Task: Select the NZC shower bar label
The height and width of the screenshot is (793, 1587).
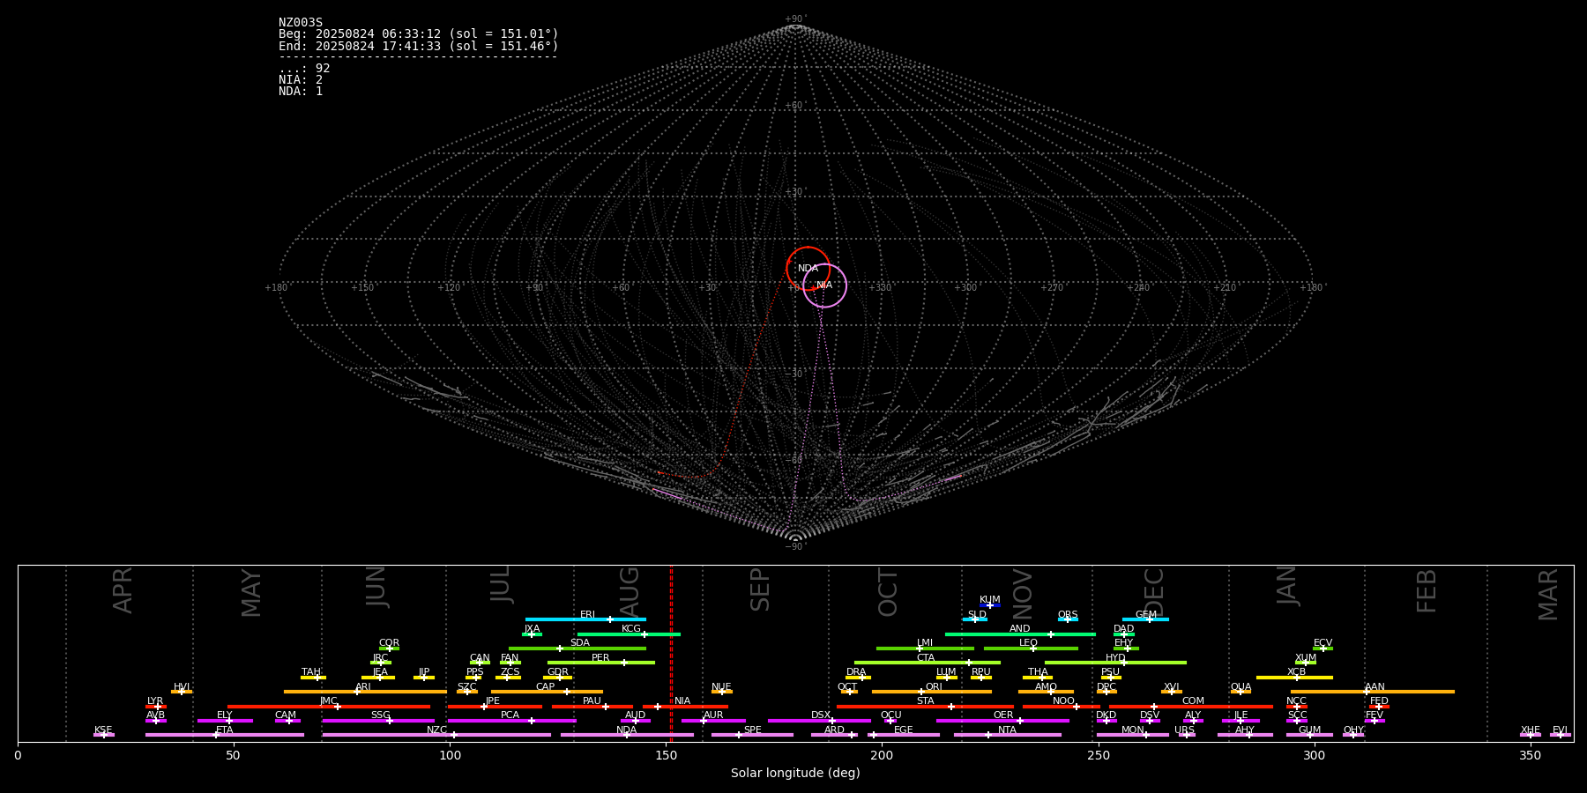Action: tap(437, 730)
